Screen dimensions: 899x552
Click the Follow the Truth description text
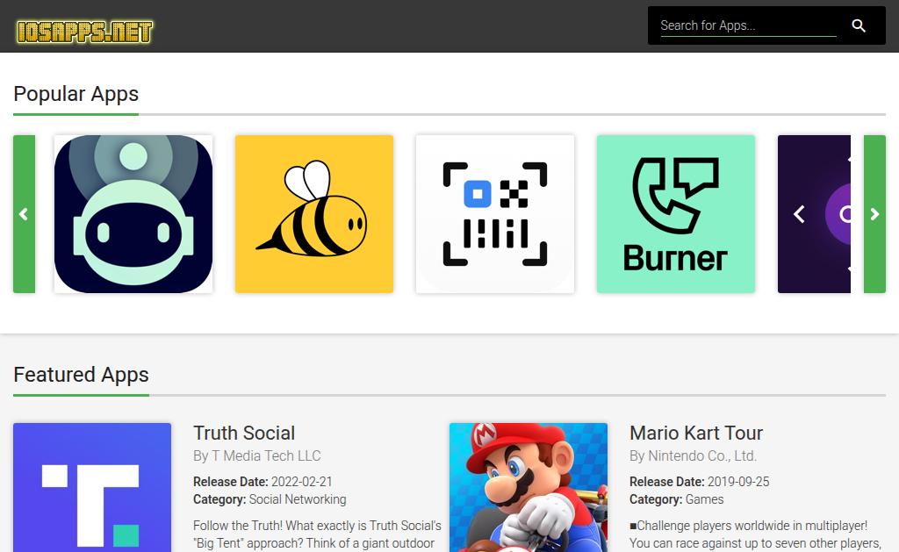317,534
